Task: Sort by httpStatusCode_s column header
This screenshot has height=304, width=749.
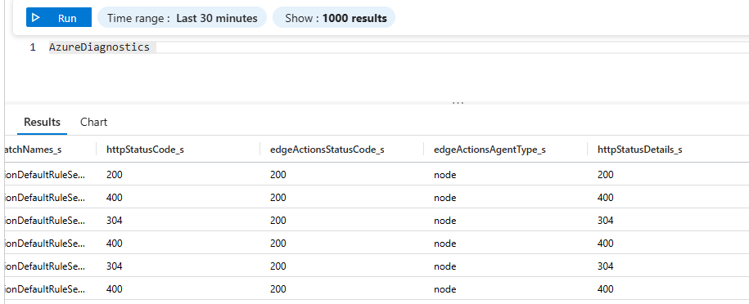Action: click(145, 150)
